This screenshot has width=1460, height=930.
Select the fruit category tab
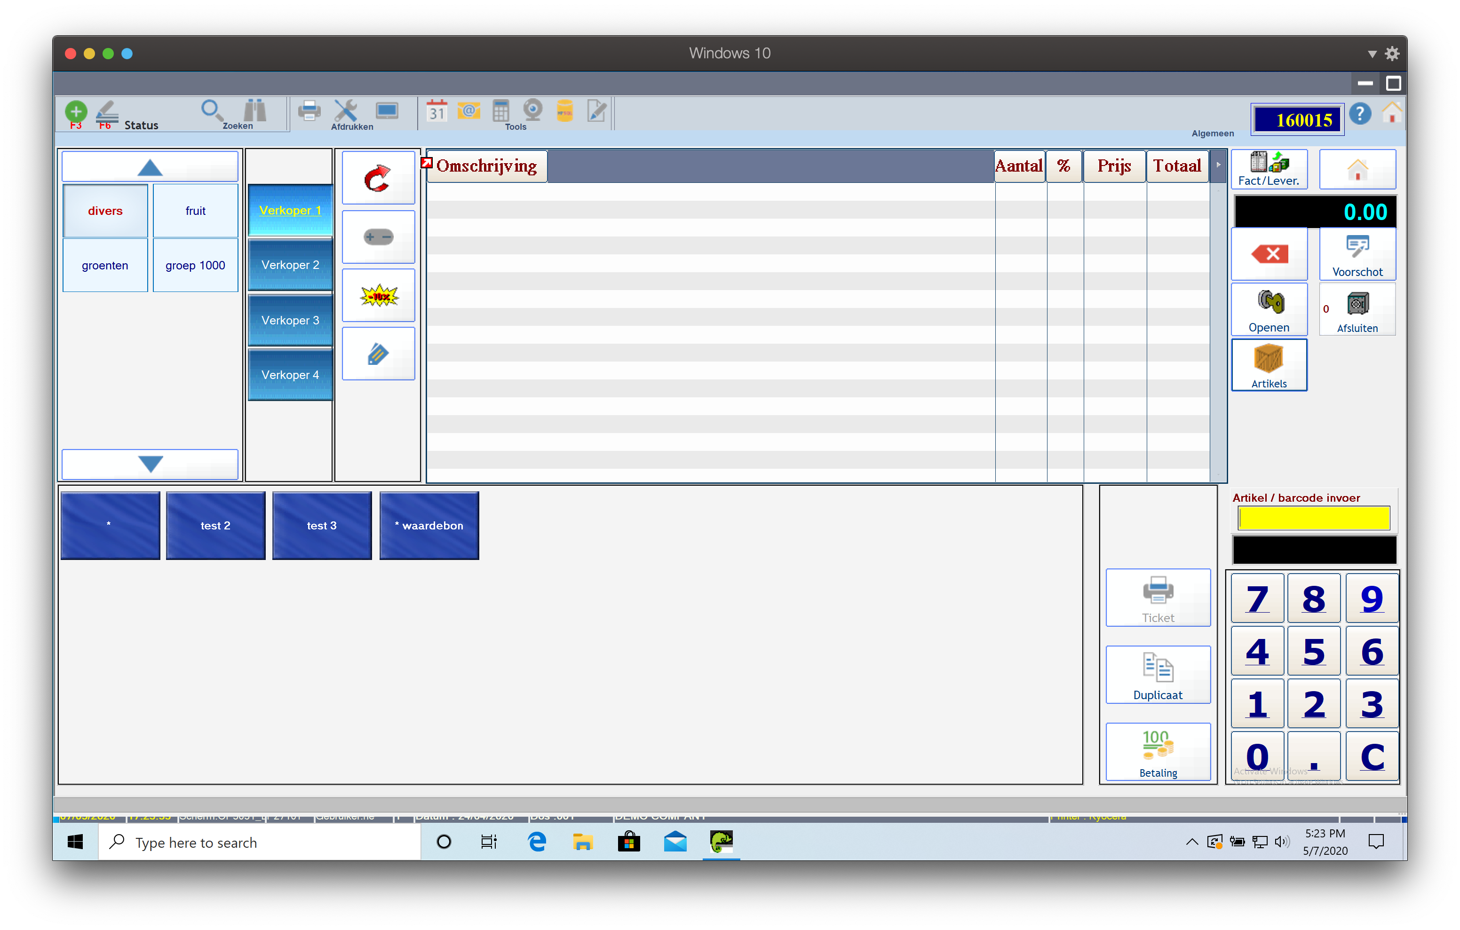[x=195, y=211]
